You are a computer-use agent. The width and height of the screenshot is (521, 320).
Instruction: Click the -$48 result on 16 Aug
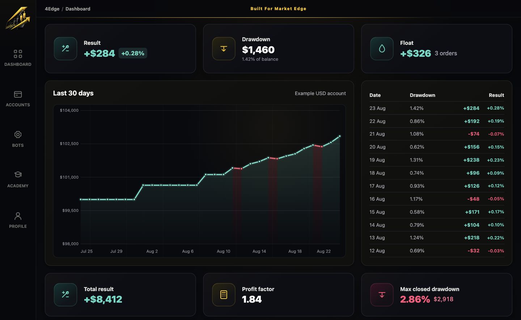coord(473,199)
